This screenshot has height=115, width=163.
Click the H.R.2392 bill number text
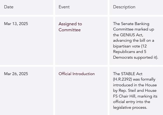[x=122, y=79]
